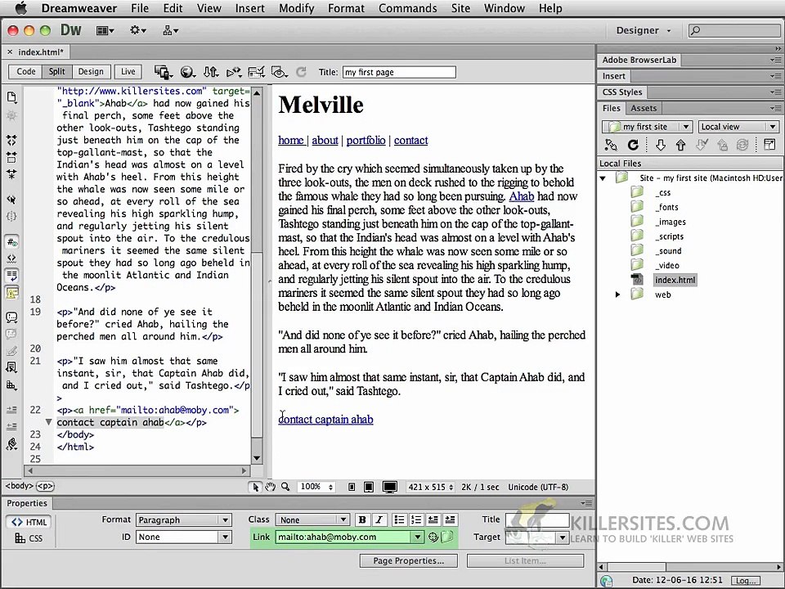Click the portfolio link in design view
The width and height of the screenshot is (785, 589).
366,140
